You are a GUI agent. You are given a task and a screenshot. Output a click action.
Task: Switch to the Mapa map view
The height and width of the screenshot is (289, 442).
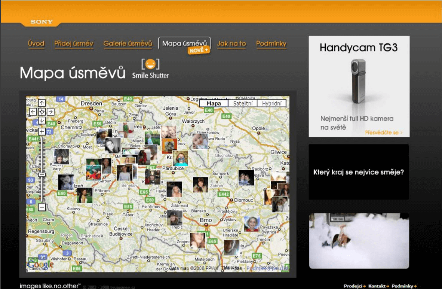click(x=214, y=103)
